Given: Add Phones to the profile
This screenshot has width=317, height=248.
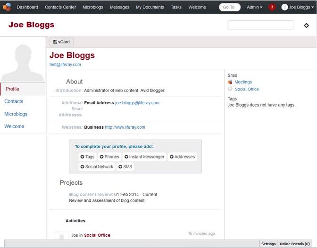Looking at the screenshot, I should coord(109,157).
